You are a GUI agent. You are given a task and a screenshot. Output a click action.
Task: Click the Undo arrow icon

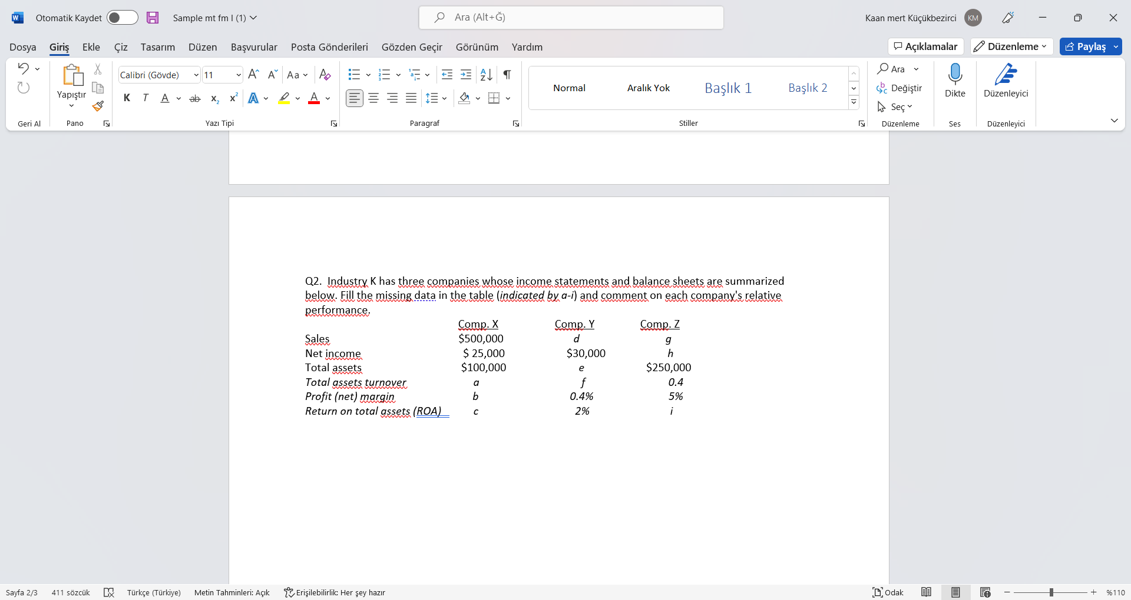pos(23,68)
